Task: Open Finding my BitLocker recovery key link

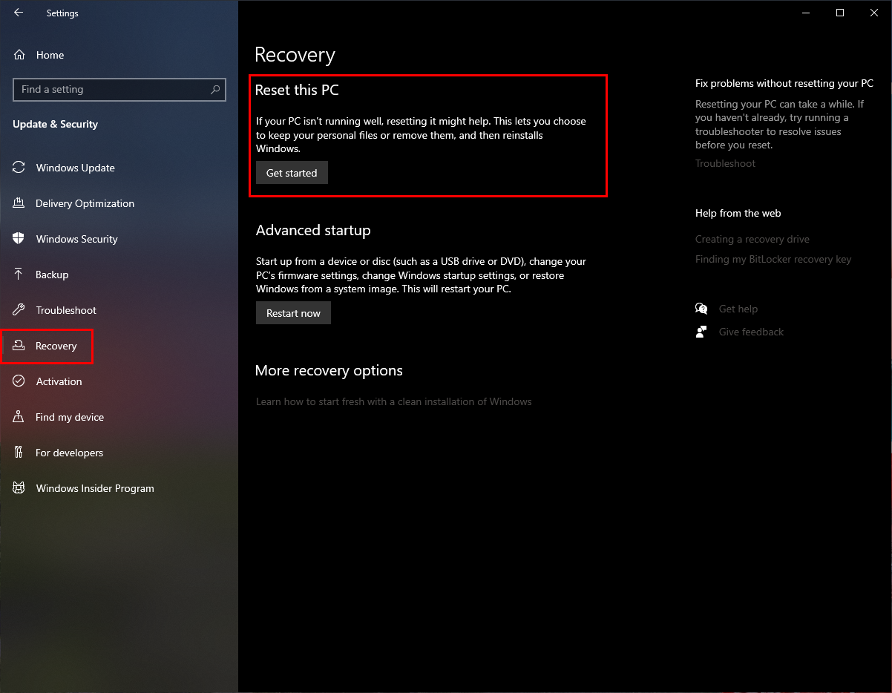Action: point(773,259)
